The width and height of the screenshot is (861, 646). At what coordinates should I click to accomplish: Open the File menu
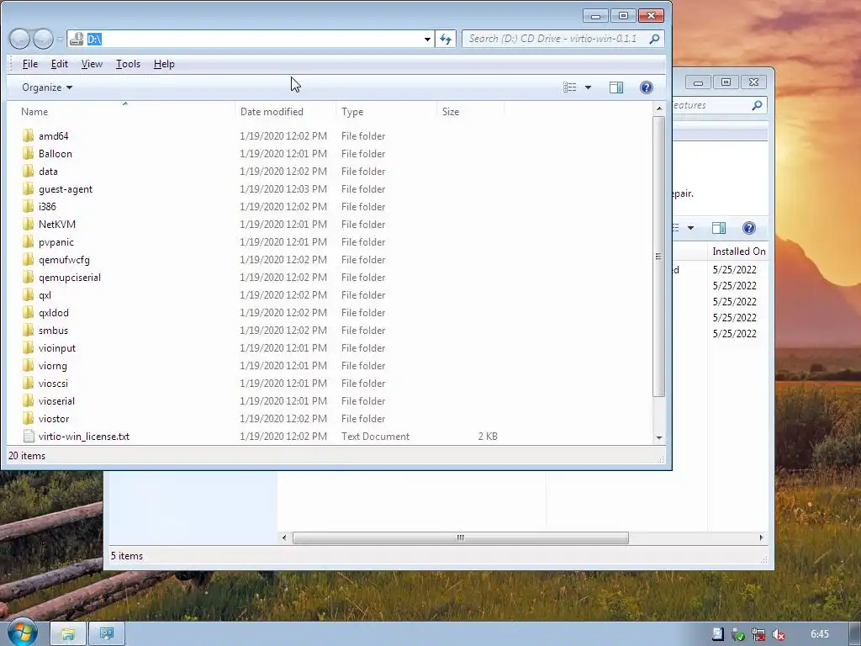click(29, 64)
